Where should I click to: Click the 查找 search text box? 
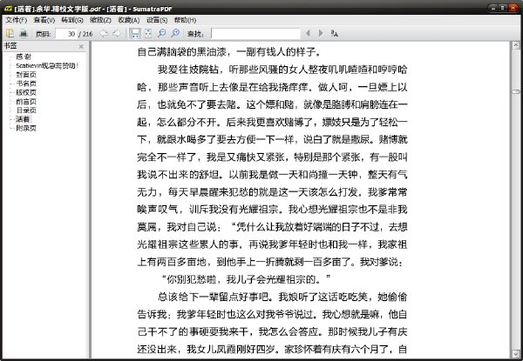[x=255, y=34]
